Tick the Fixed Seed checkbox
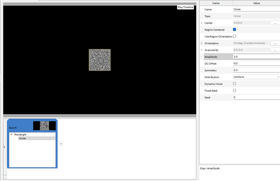The image size is (280, 181). [235, 90]
